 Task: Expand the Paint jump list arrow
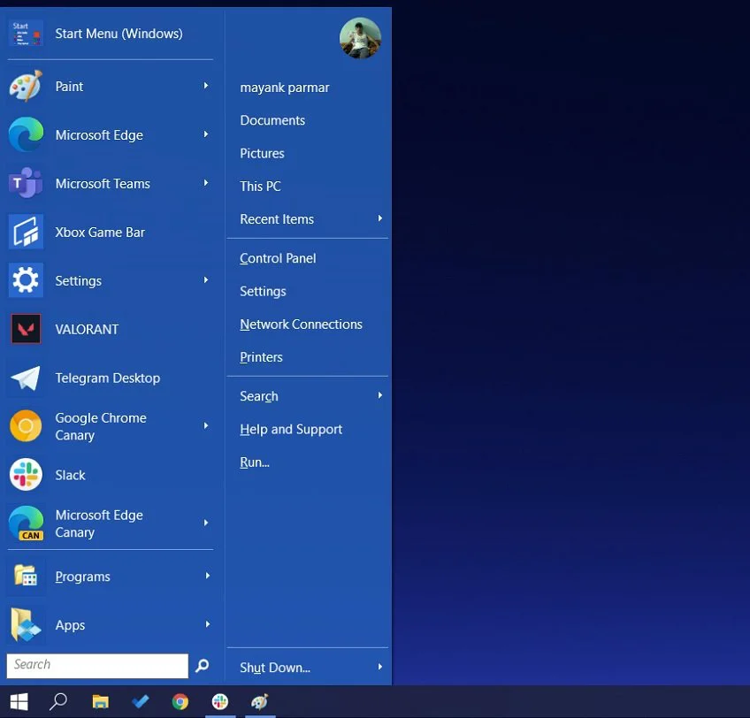(206, 86)
